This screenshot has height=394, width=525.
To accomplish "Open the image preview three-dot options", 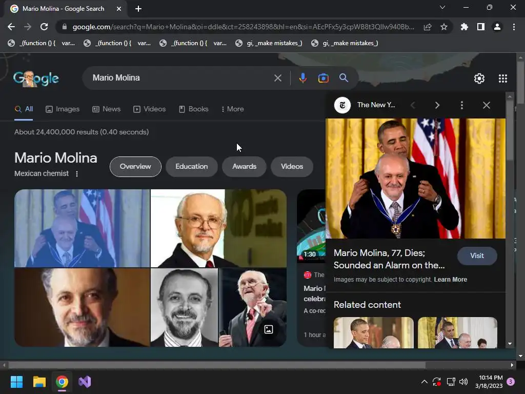I will click(x=462, y=105).
